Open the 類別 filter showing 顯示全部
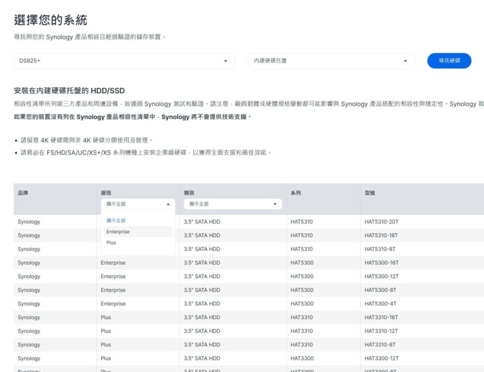The width and height of the screenshot is (484, 372). [x=233, y=204]
